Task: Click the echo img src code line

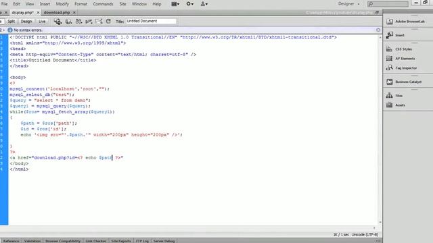Action: [101, 135]
